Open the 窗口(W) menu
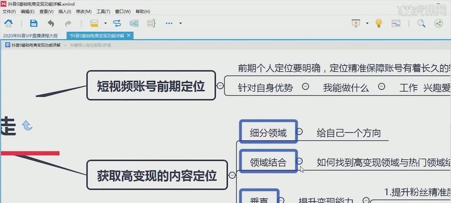This screenshot has height=203, width=451. click(x=123, y=12)
